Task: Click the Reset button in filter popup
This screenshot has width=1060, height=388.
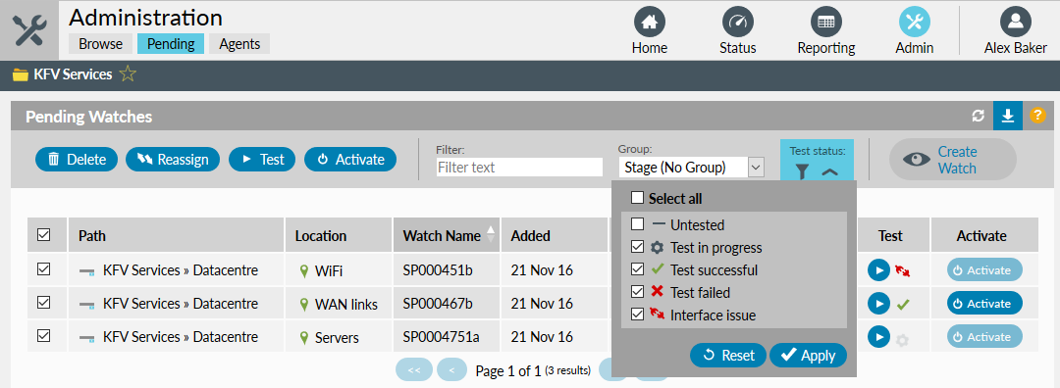Action: 728,356
